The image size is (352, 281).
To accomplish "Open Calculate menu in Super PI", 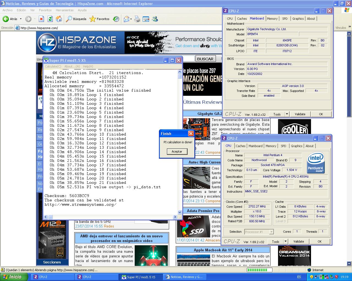I will [53, 66].
